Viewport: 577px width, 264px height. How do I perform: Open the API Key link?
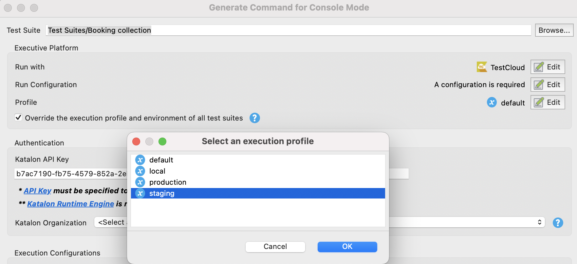(x=37, y=190)
